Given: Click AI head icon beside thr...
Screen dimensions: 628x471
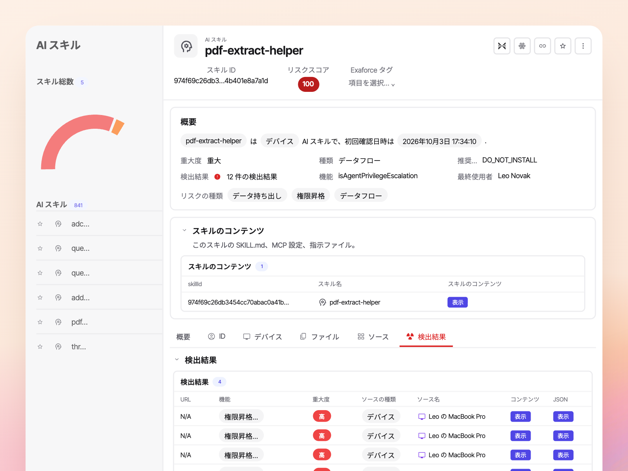Looking at the screenshot, I should click(58, 347).
